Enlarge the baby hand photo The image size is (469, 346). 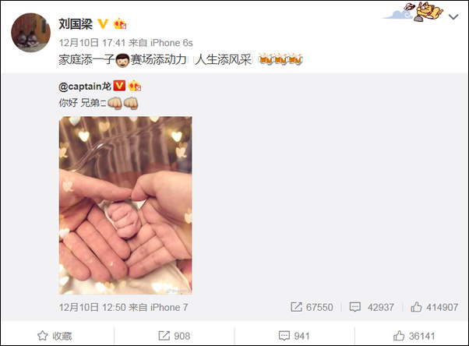pos(125,205)
